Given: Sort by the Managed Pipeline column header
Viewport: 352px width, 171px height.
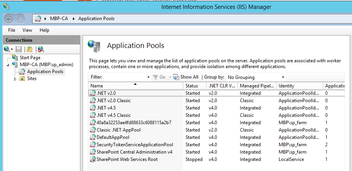Looking at the screenshot, I should pyautogui.click(x=257, y=86).
